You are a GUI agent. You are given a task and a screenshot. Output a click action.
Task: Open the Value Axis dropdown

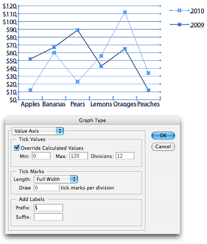click(x=37, y=131)
